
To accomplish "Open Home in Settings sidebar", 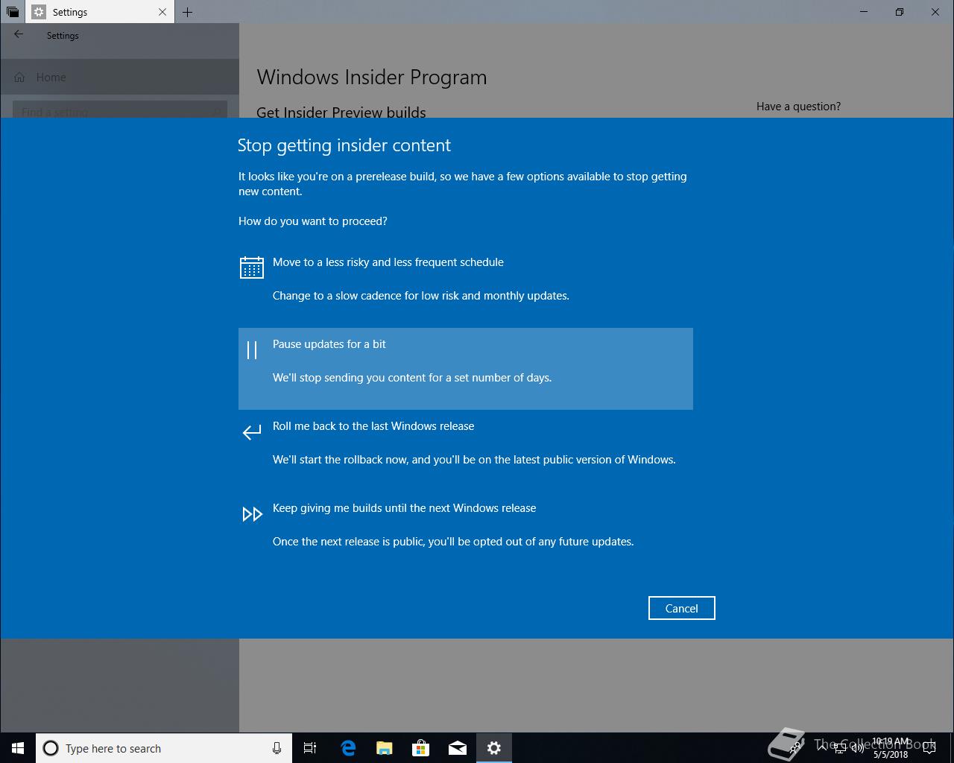I will point(119,77).
